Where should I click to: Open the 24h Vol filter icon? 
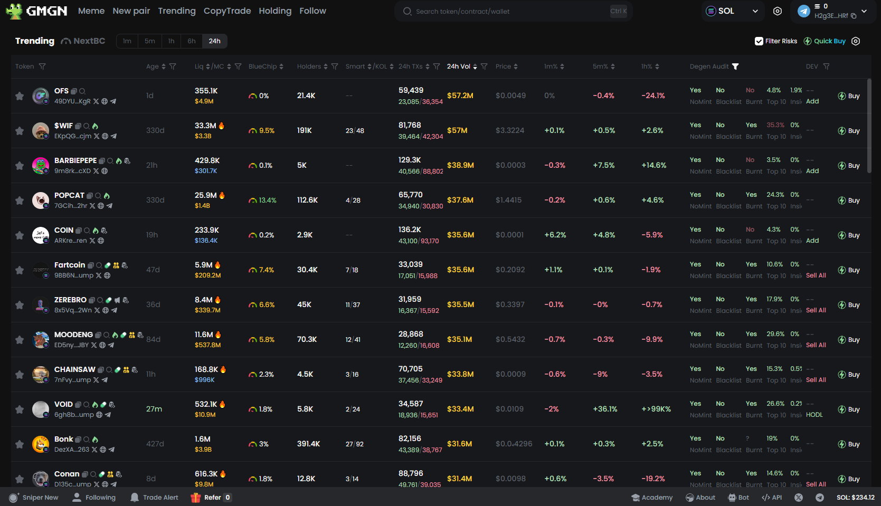484,66
